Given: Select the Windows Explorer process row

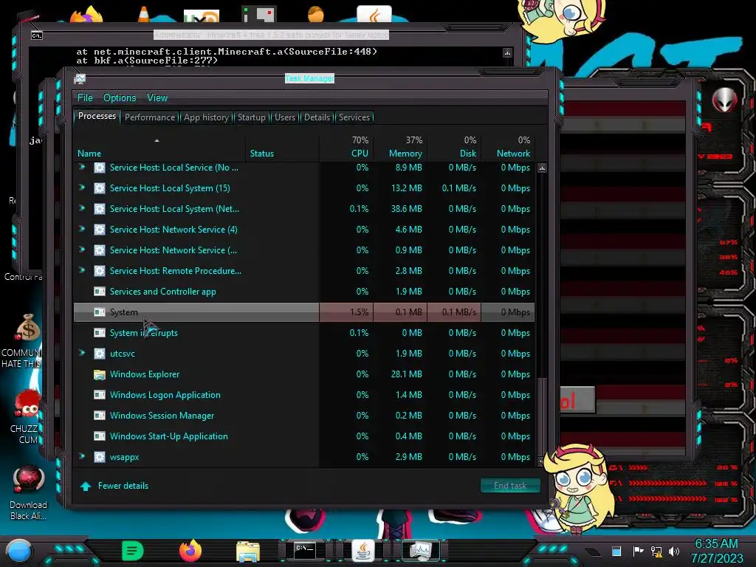Looking at the screenshot, I should (303, 374).
